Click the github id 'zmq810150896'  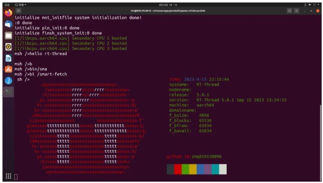(207, 156)
